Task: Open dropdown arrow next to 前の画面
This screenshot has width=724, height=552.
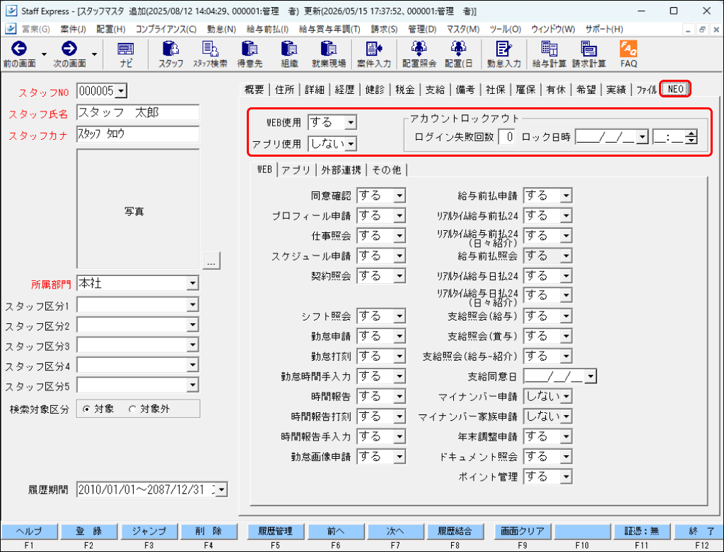Action: tap(45, 54)
